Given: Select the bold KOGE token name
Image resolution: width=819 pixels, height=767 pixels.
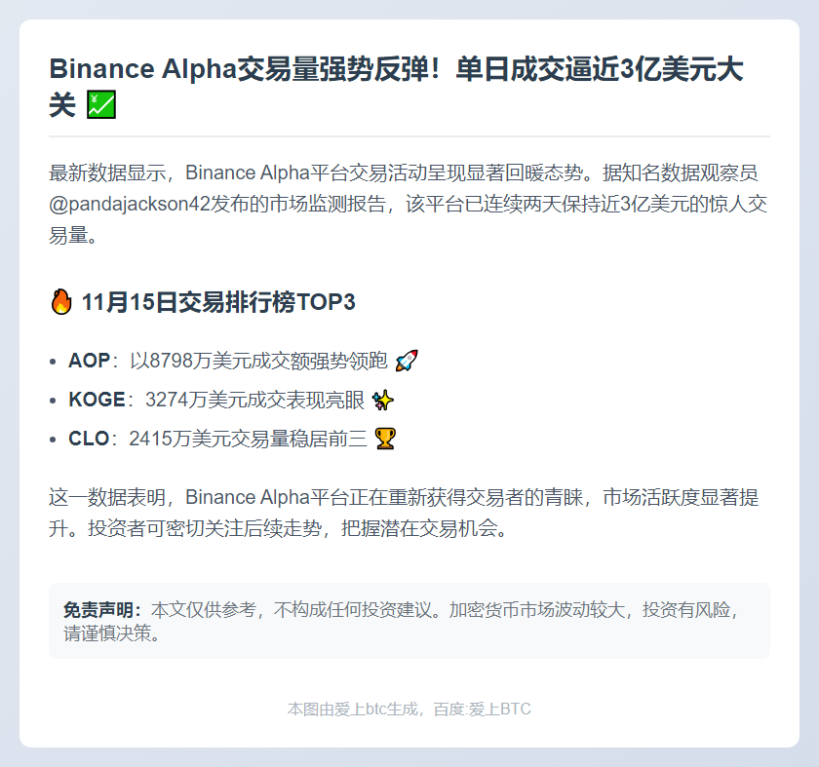Looking at the screenshot, I should tap(97, 400).
